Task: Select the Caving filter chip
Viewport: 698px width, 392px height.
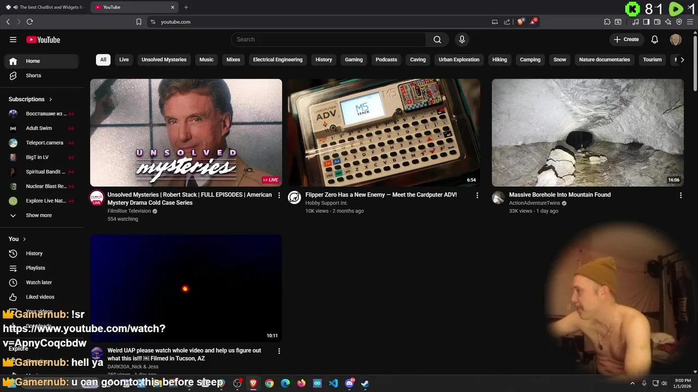Action: [x=418, y=59]
